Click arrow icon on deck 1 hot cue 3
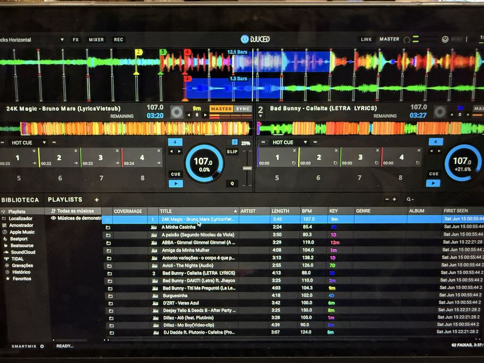 117,163
